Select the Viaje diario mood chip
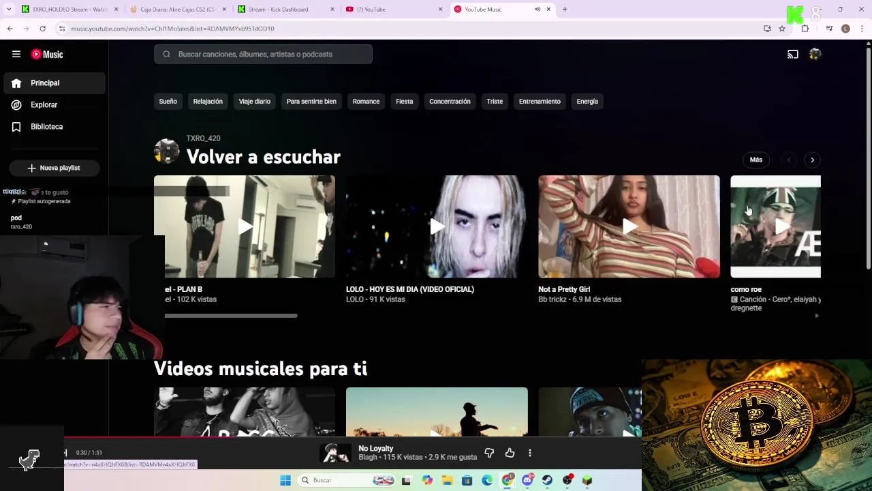Viewport: 872px width, 491px height. point(254,102)
